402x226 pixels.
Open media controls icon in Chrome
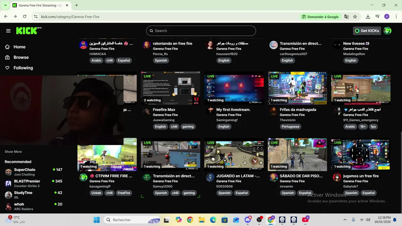pyautogui.click(x=378, y=17)
